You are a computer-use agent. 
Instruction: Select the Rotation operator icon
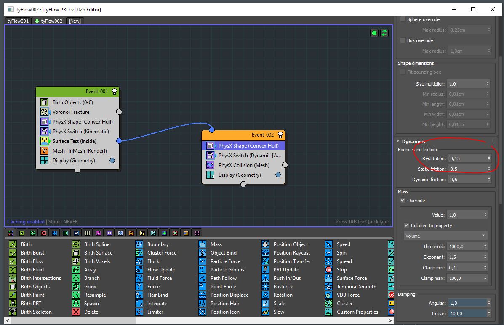click(266, 295)
